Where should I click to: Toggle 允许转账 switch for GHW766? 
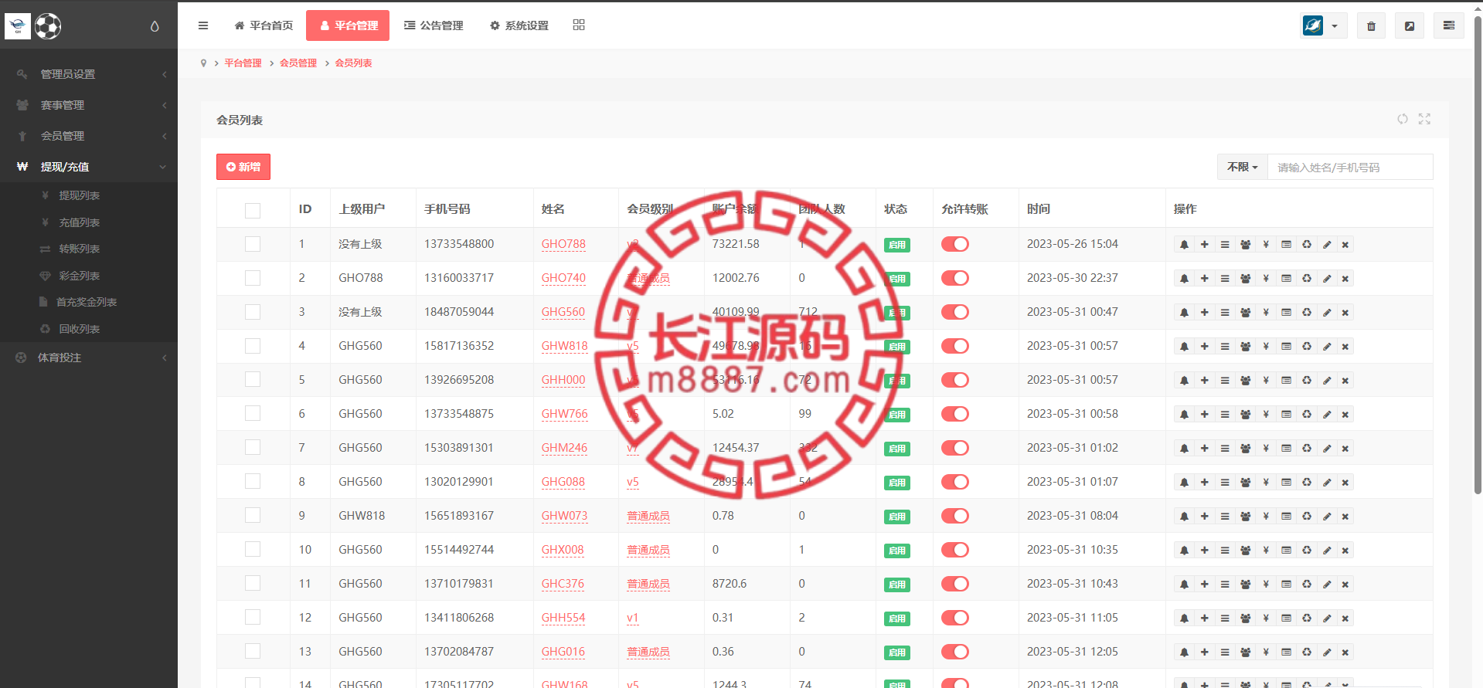[955, 414]
